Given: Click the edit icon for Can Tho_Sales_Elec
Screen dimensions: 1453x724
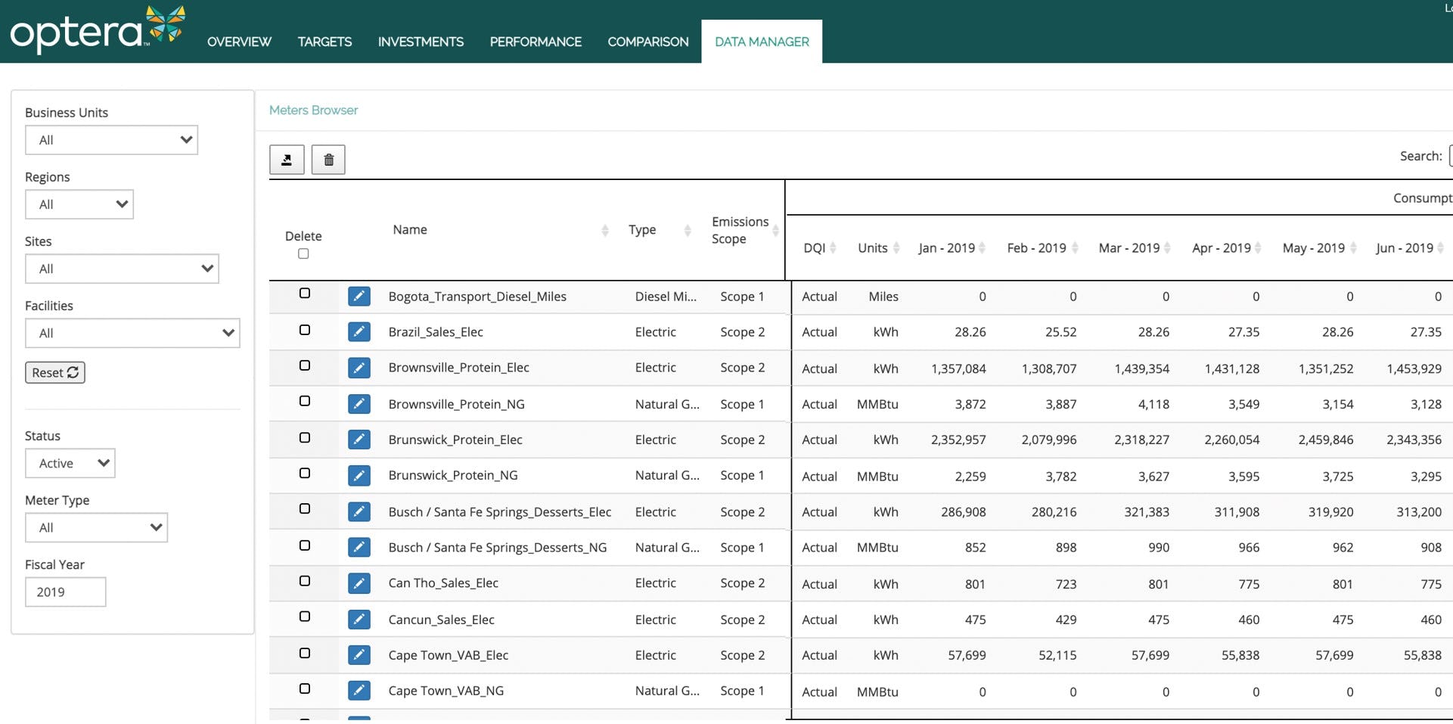Looking at the screenshot, I should click(x=359, y=583).
